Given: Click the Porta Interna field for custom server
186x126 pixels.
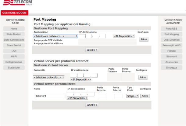Looking at the screenshot, I should coord(102,96).
